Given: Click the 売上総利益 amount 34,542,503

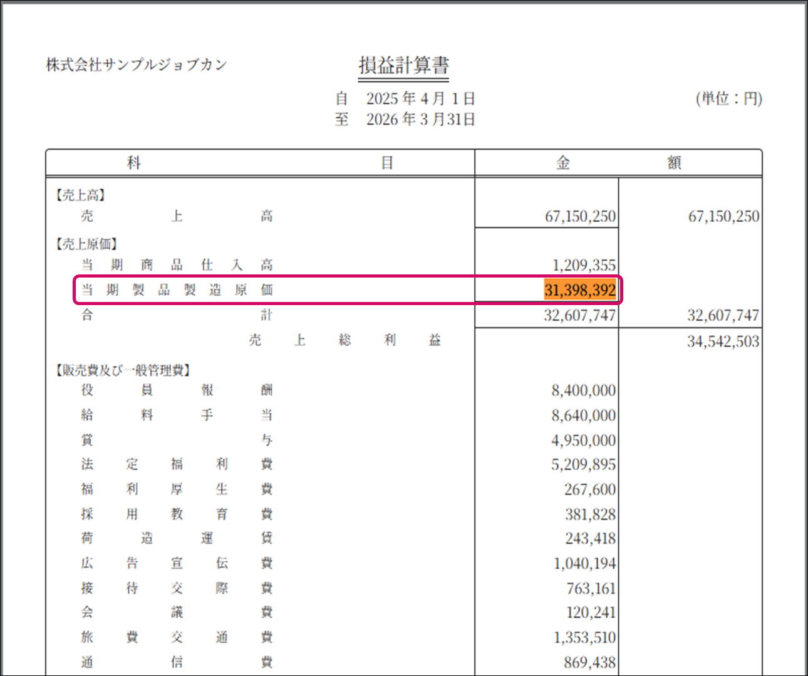Looking at the screenshot, I should [x=723, y=341].
